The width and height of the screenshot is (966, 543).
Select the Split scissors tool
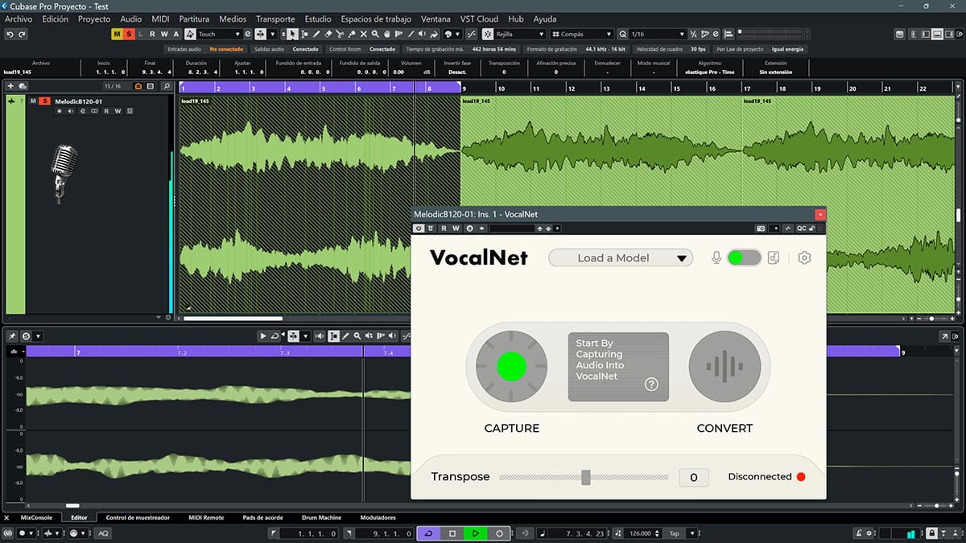[341, 35]
